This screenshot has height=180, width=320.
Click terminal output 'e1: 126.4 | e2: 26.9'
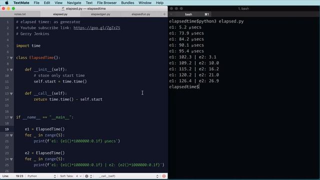(194, 81)
